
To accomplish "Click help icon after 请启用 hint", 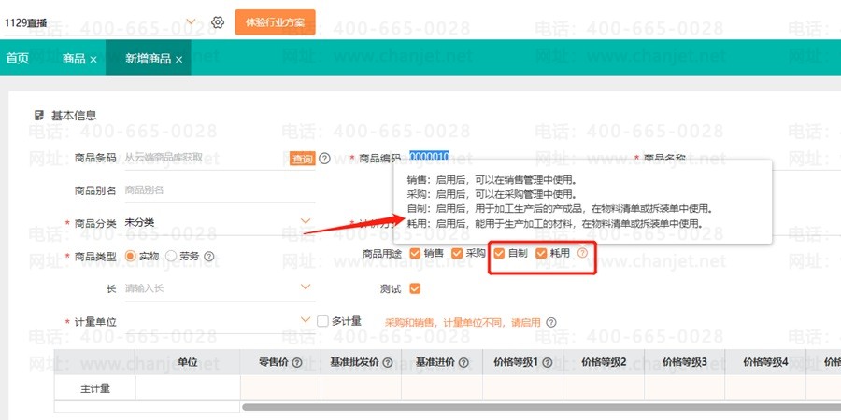I will tap(550, 323).
